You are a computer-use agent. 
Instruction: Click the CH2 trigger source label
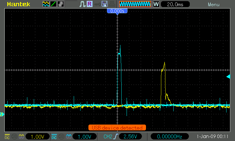(108, 137)
